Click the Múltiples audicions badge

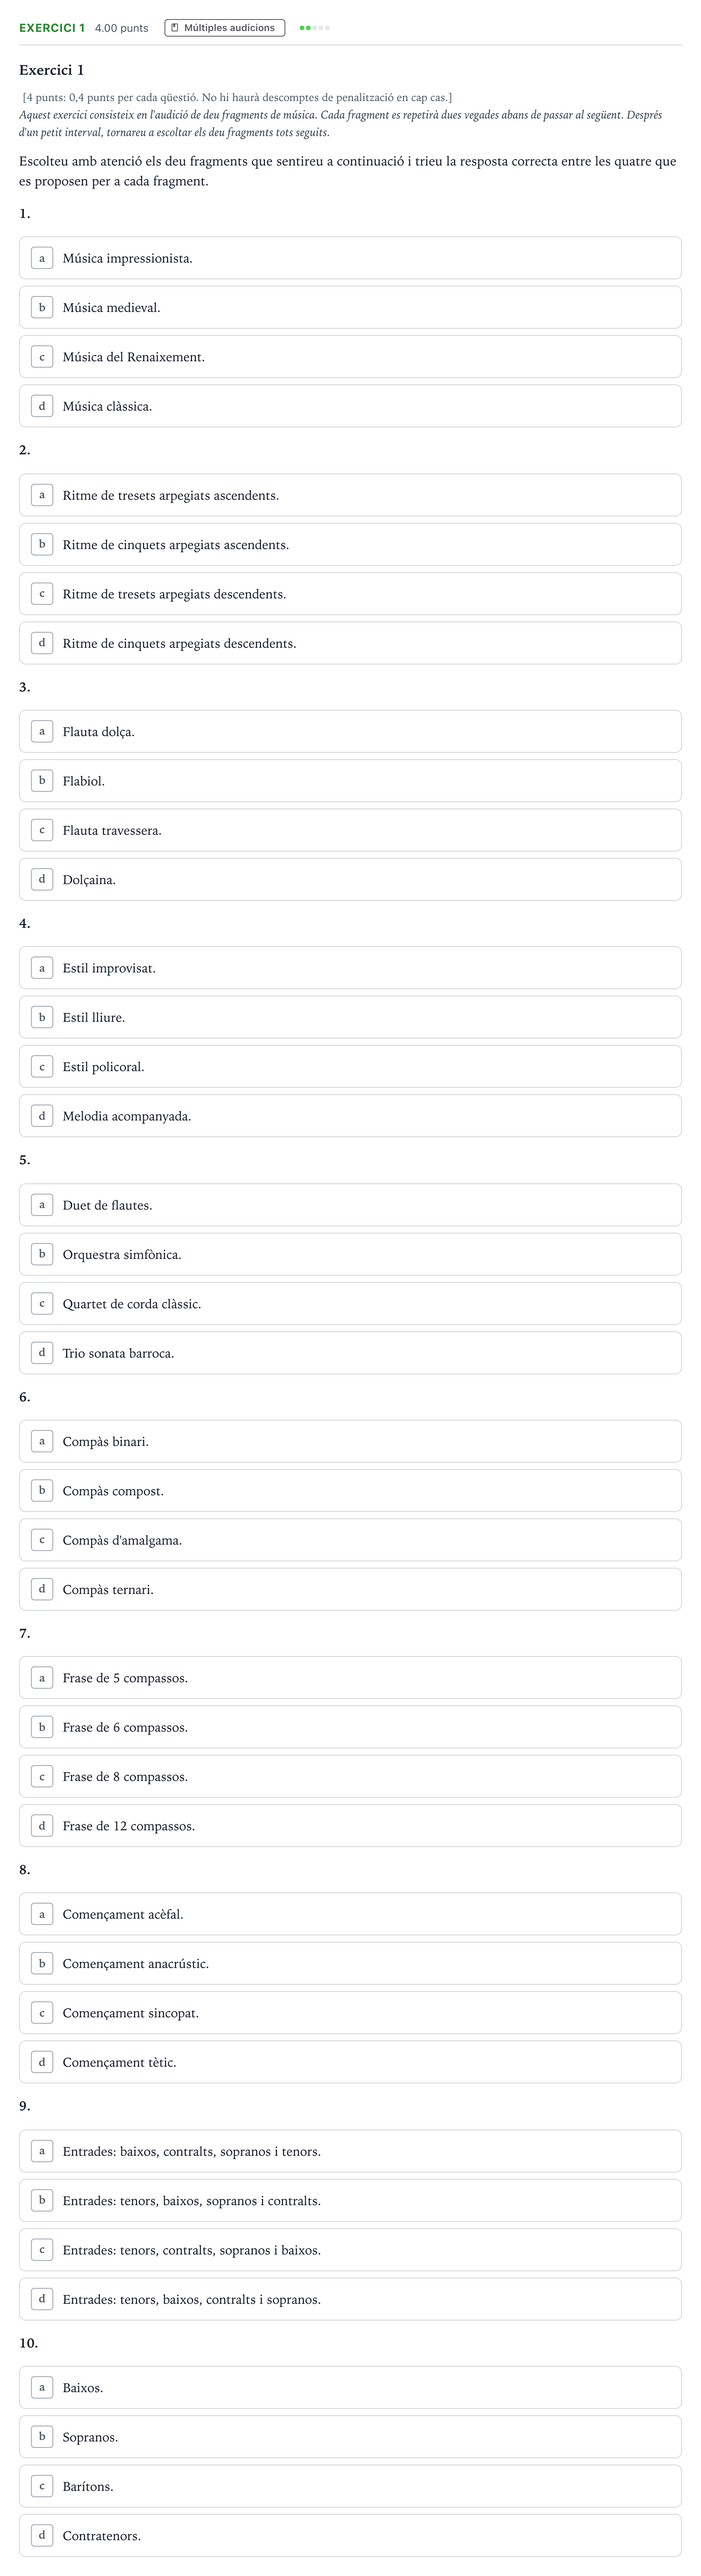point(224,28)
